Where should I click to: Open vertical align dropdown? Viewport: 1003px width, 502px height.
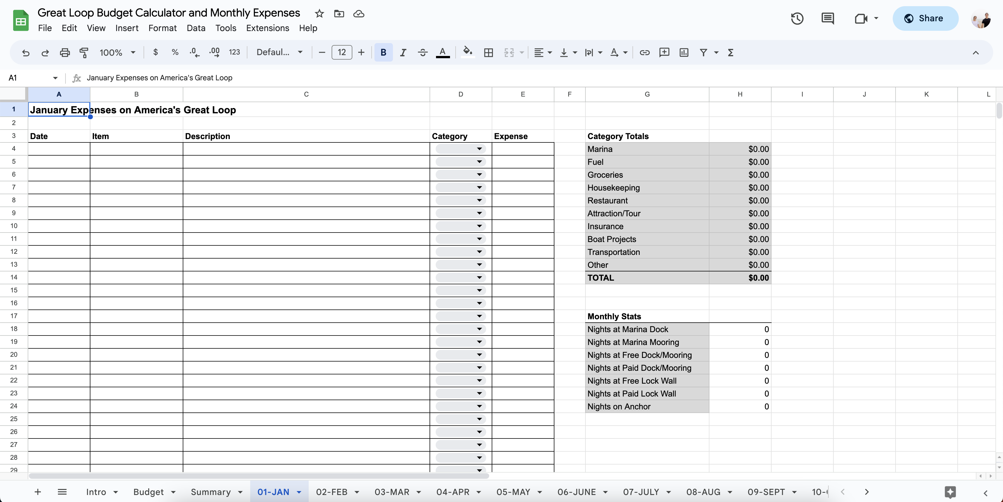(x=568, y=53)
